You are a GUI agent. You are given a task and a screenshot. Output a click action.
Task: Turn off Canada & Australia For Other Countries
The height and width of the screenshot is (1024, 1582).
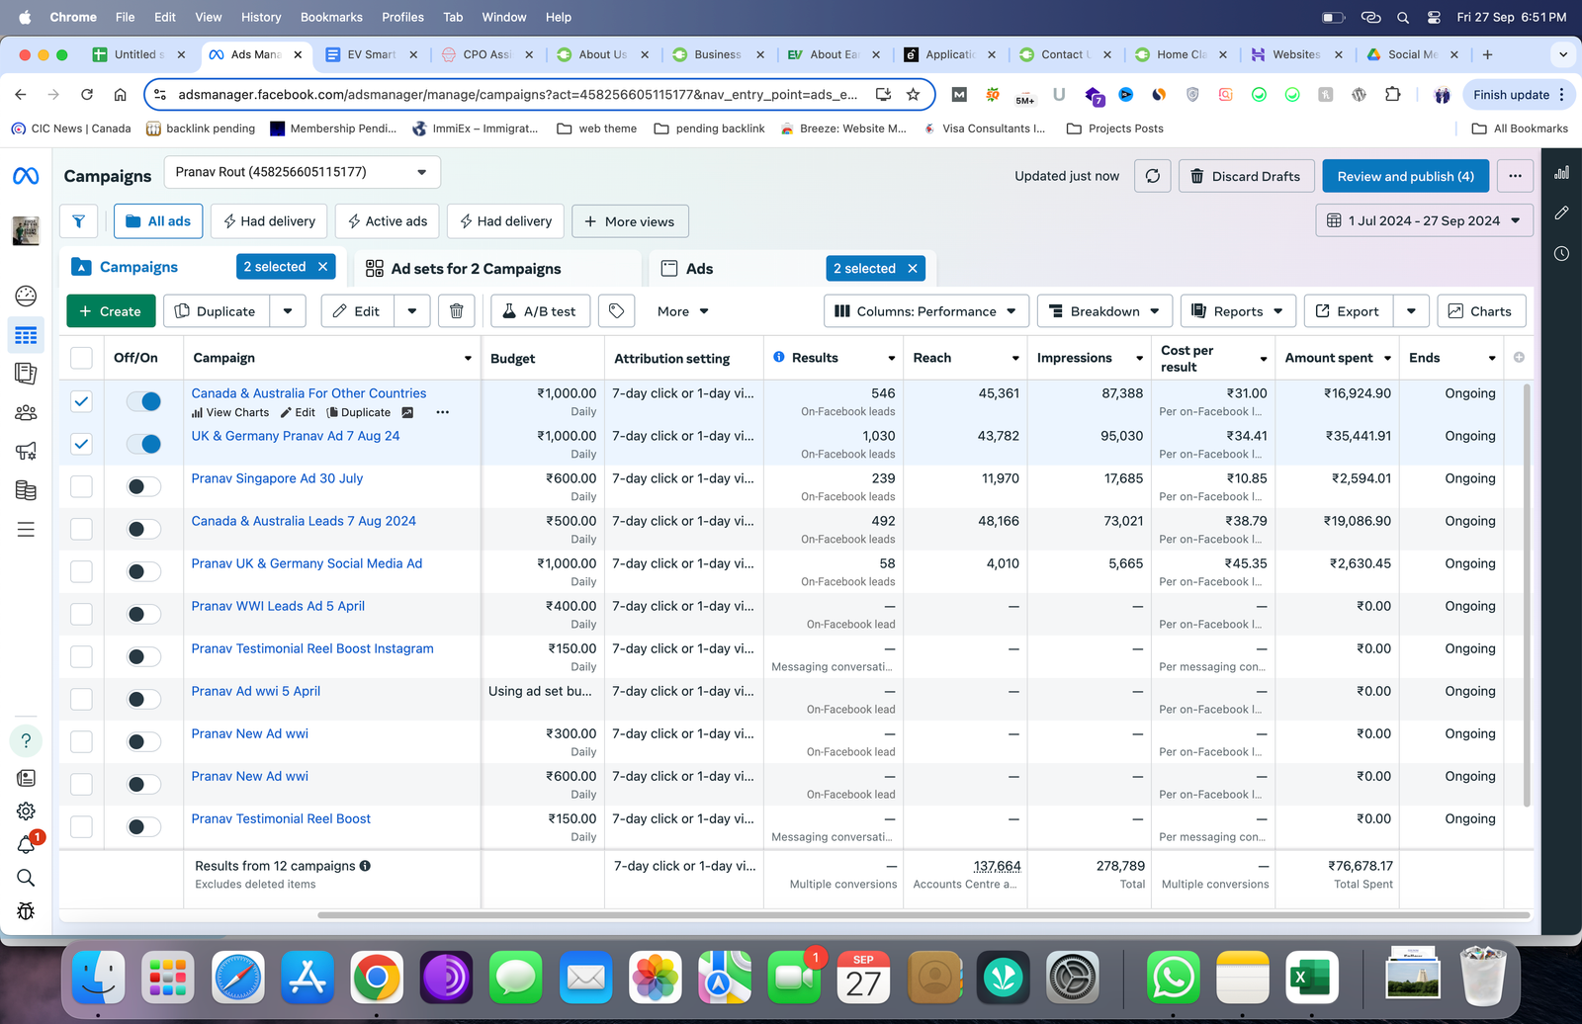144,401
